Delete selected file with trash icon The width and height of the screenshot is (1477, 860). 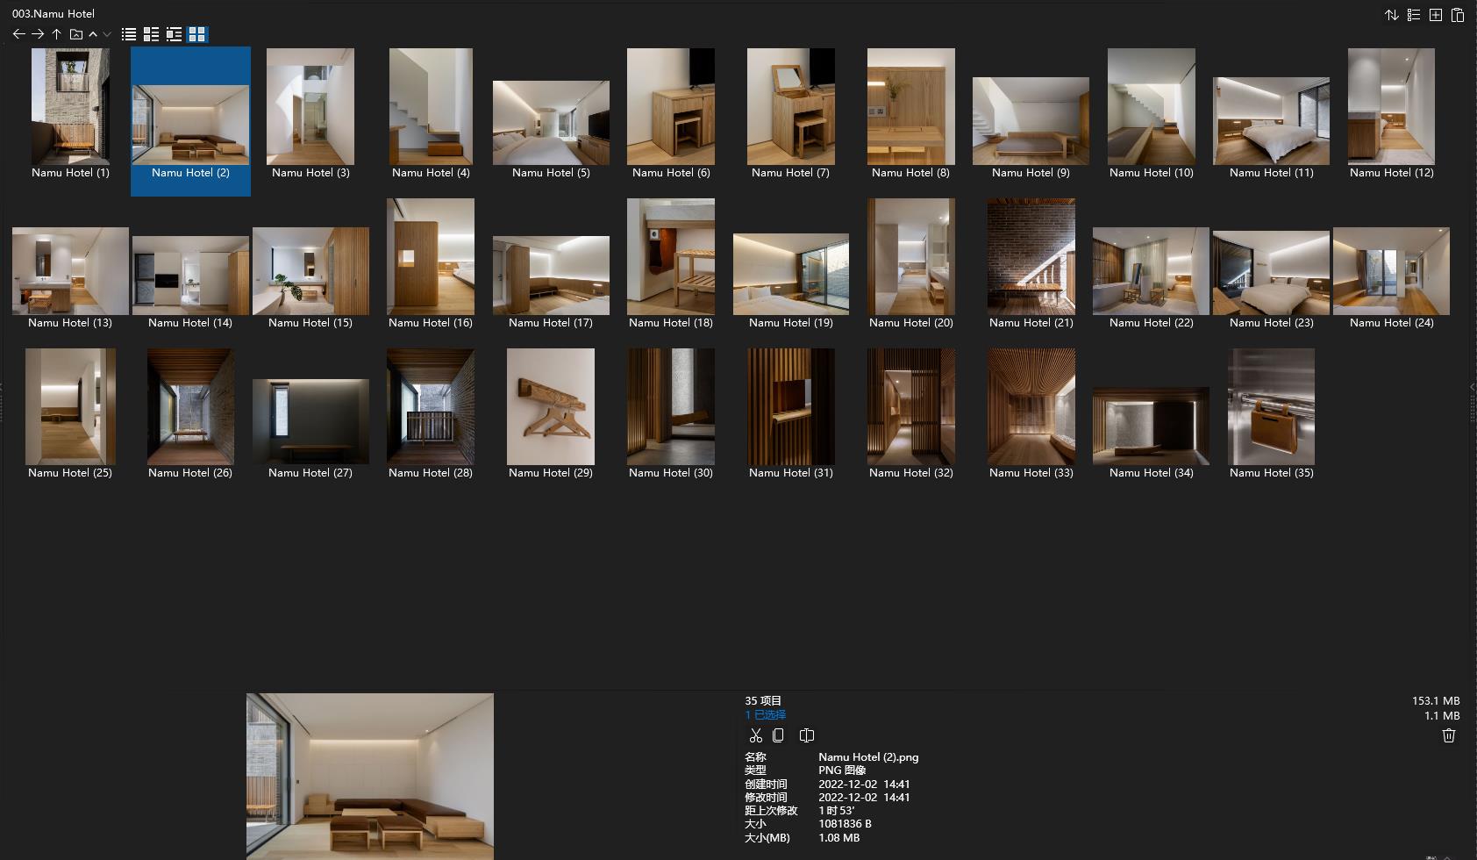[x=1448, y=735]
